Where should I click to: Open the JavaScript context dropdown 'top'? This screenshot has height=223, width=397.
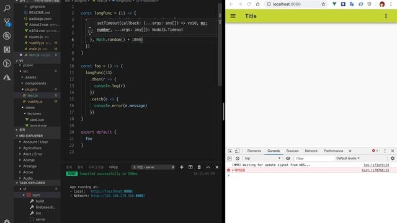262,159
